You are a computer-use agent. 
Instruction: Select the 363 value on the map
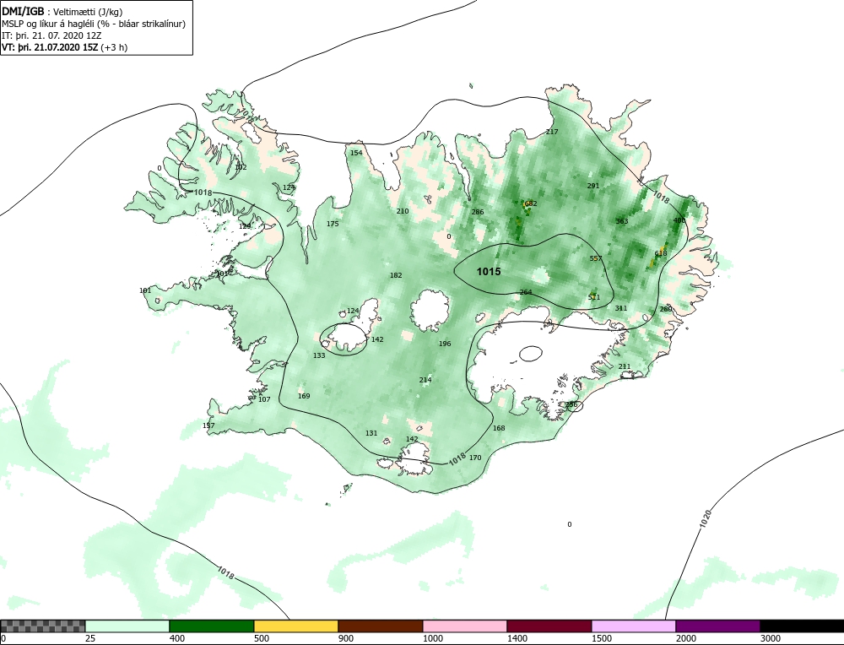coord(622,221)
